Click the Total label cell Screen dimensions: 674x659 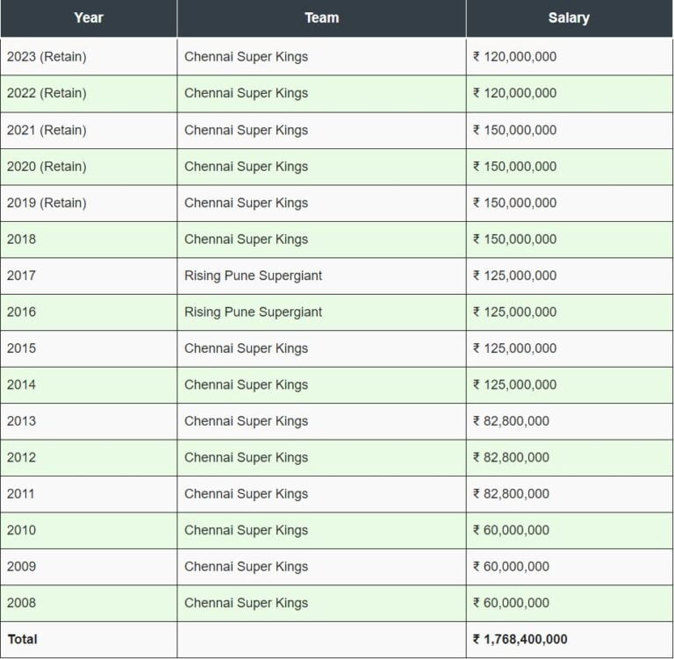89,640
